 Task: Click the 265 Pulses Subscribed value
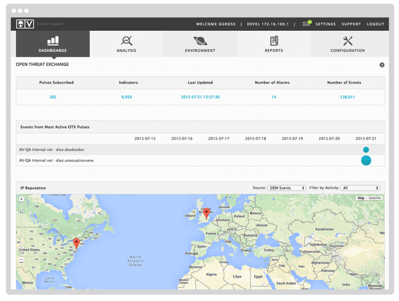pyautogui.click(x=53, y=97)
